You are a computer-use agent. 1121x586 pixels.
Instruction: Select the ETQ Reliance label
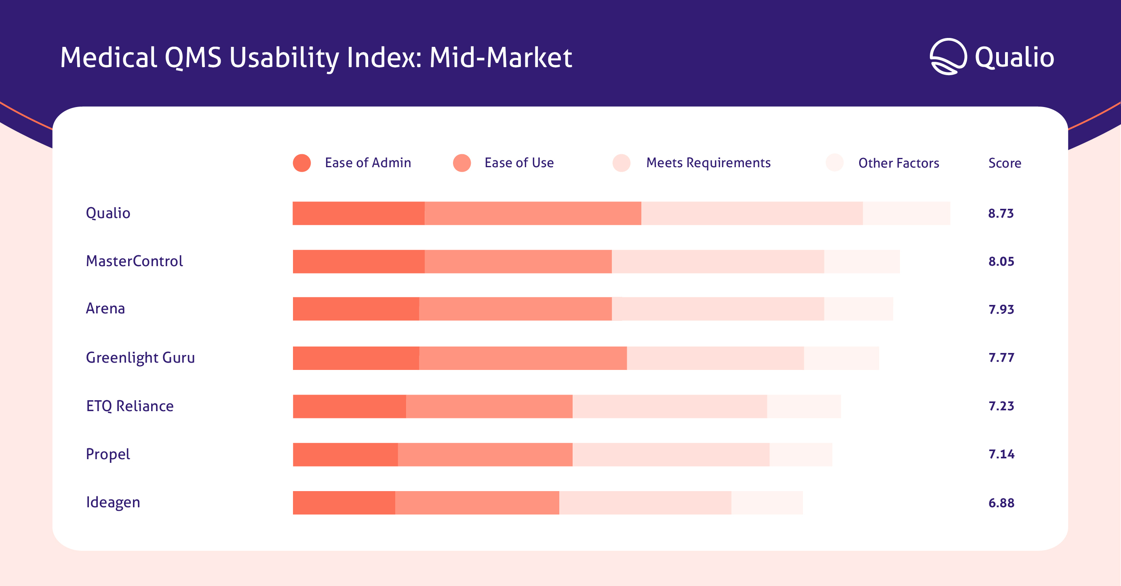[130, 406]
